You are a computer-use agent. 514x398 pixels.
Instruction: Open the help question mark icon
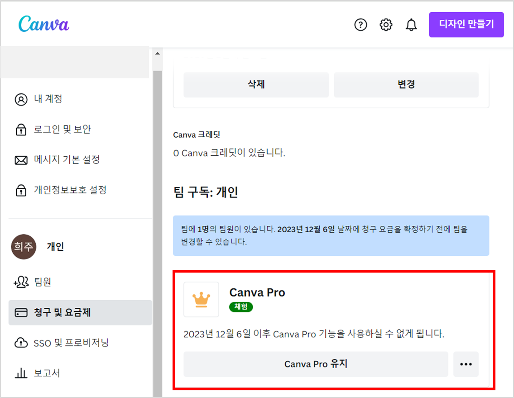[360, 24]
